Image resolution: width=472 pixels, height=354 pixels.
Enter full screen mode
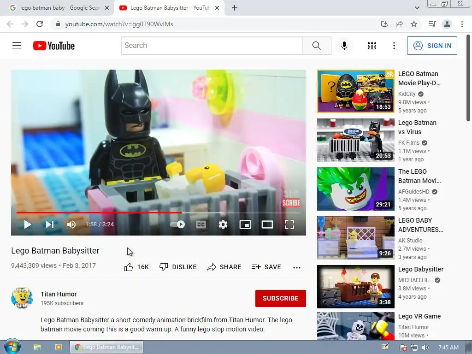(x=289, y=224)
